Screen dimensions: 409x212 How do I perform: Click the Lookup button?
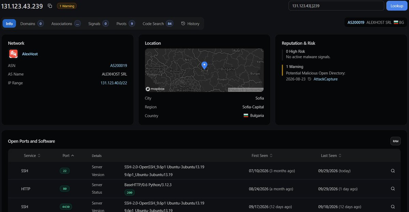[397, 6]
